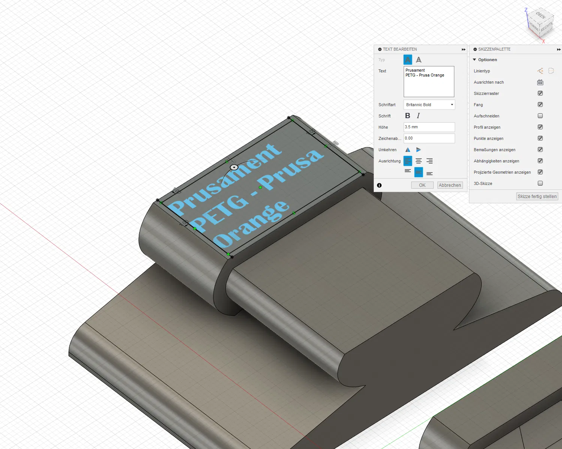This screenshot has width=562, height=449.
Task: Confirm the text with OK
Action: [x=422, y=185]
